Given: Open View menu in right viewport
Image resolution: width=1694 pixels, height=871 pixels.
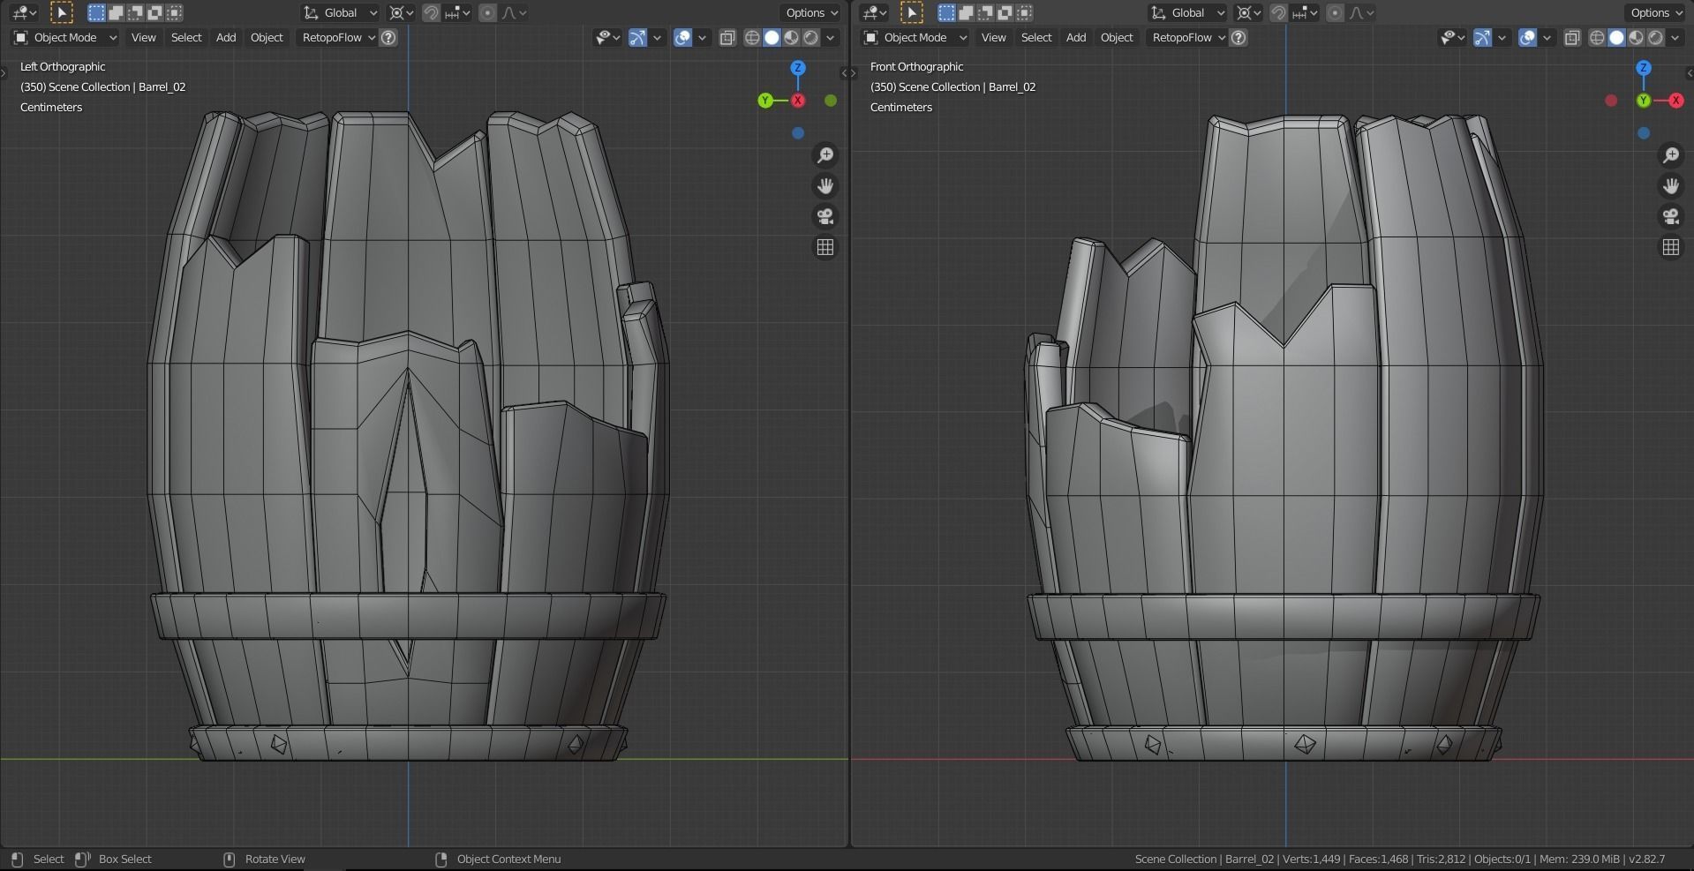Looking at the screenshot, I should click(993, 37).
